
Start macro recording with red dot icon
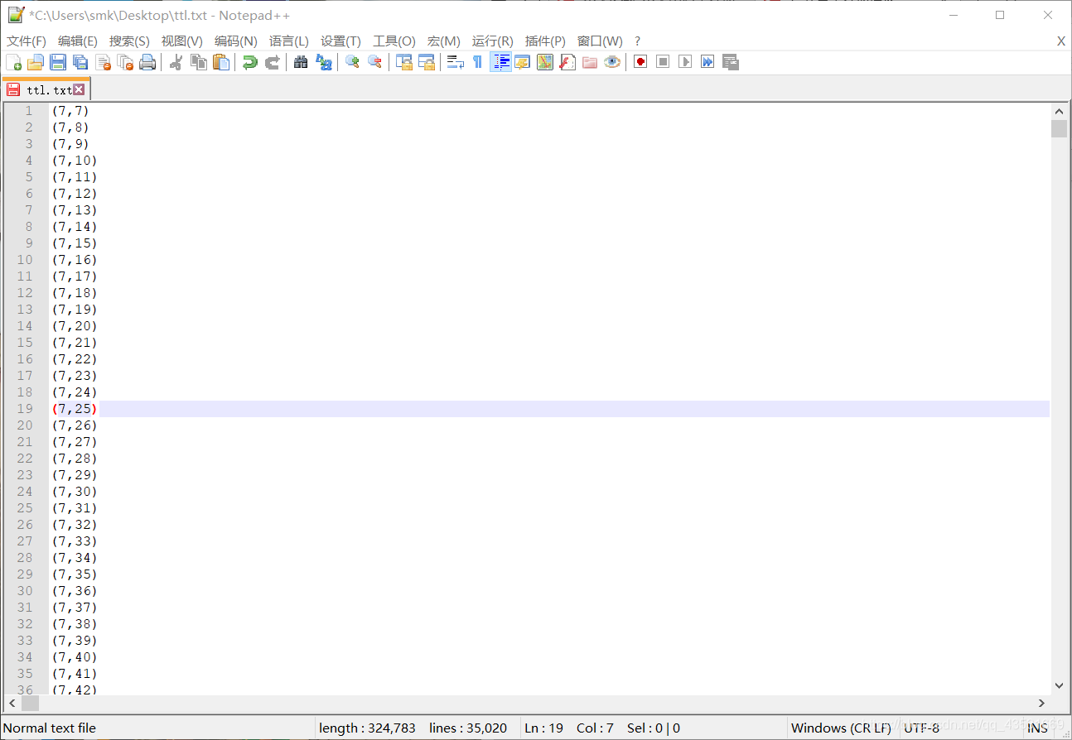coord(640,62)
